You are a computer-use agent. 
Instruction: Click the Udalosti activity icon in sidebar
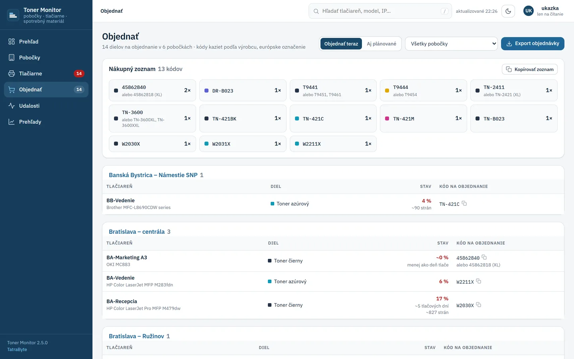point(12,106)
